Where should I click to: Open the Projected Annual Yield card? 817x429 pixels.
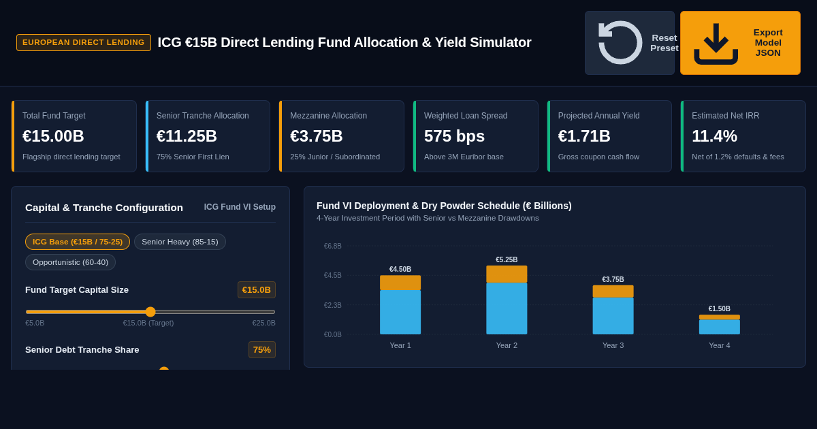pos(609,136)
